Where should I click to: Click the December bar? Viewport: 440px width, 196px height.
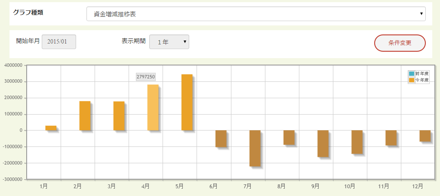tap(425, 136)
